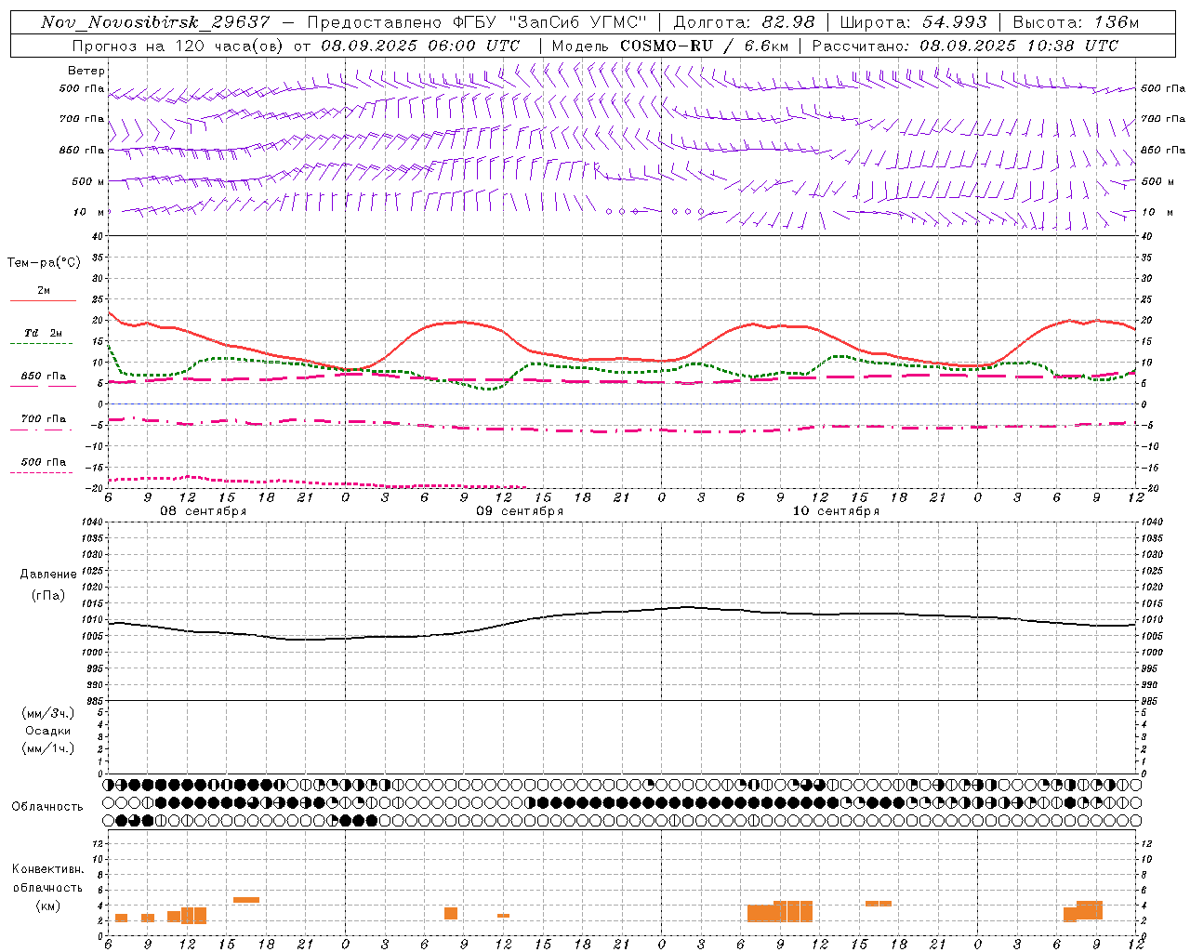The width and height of the screenshot is (1190, 952).
Task: Click the green dashed Td 2м legend line
Action: [x=41, y=343]
